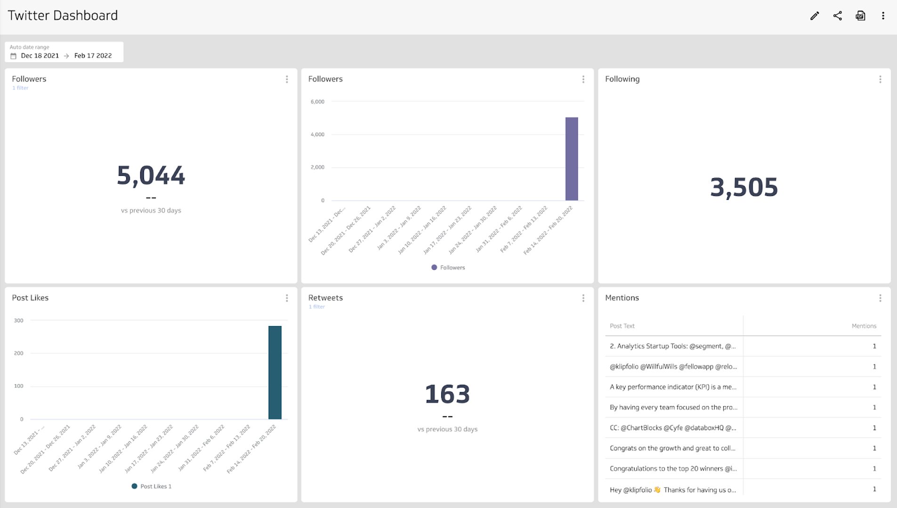
Task: Click the '1 filter' link under Followers
Action: click(20, 88)
